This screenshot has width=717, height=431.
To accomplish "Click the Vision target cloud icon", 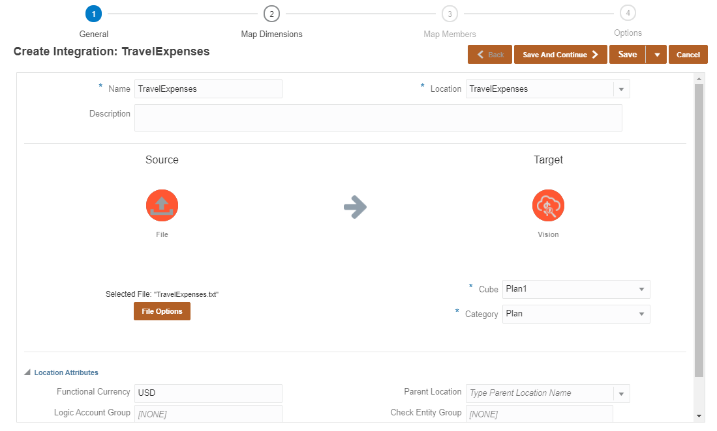I will tap(548, 206).
